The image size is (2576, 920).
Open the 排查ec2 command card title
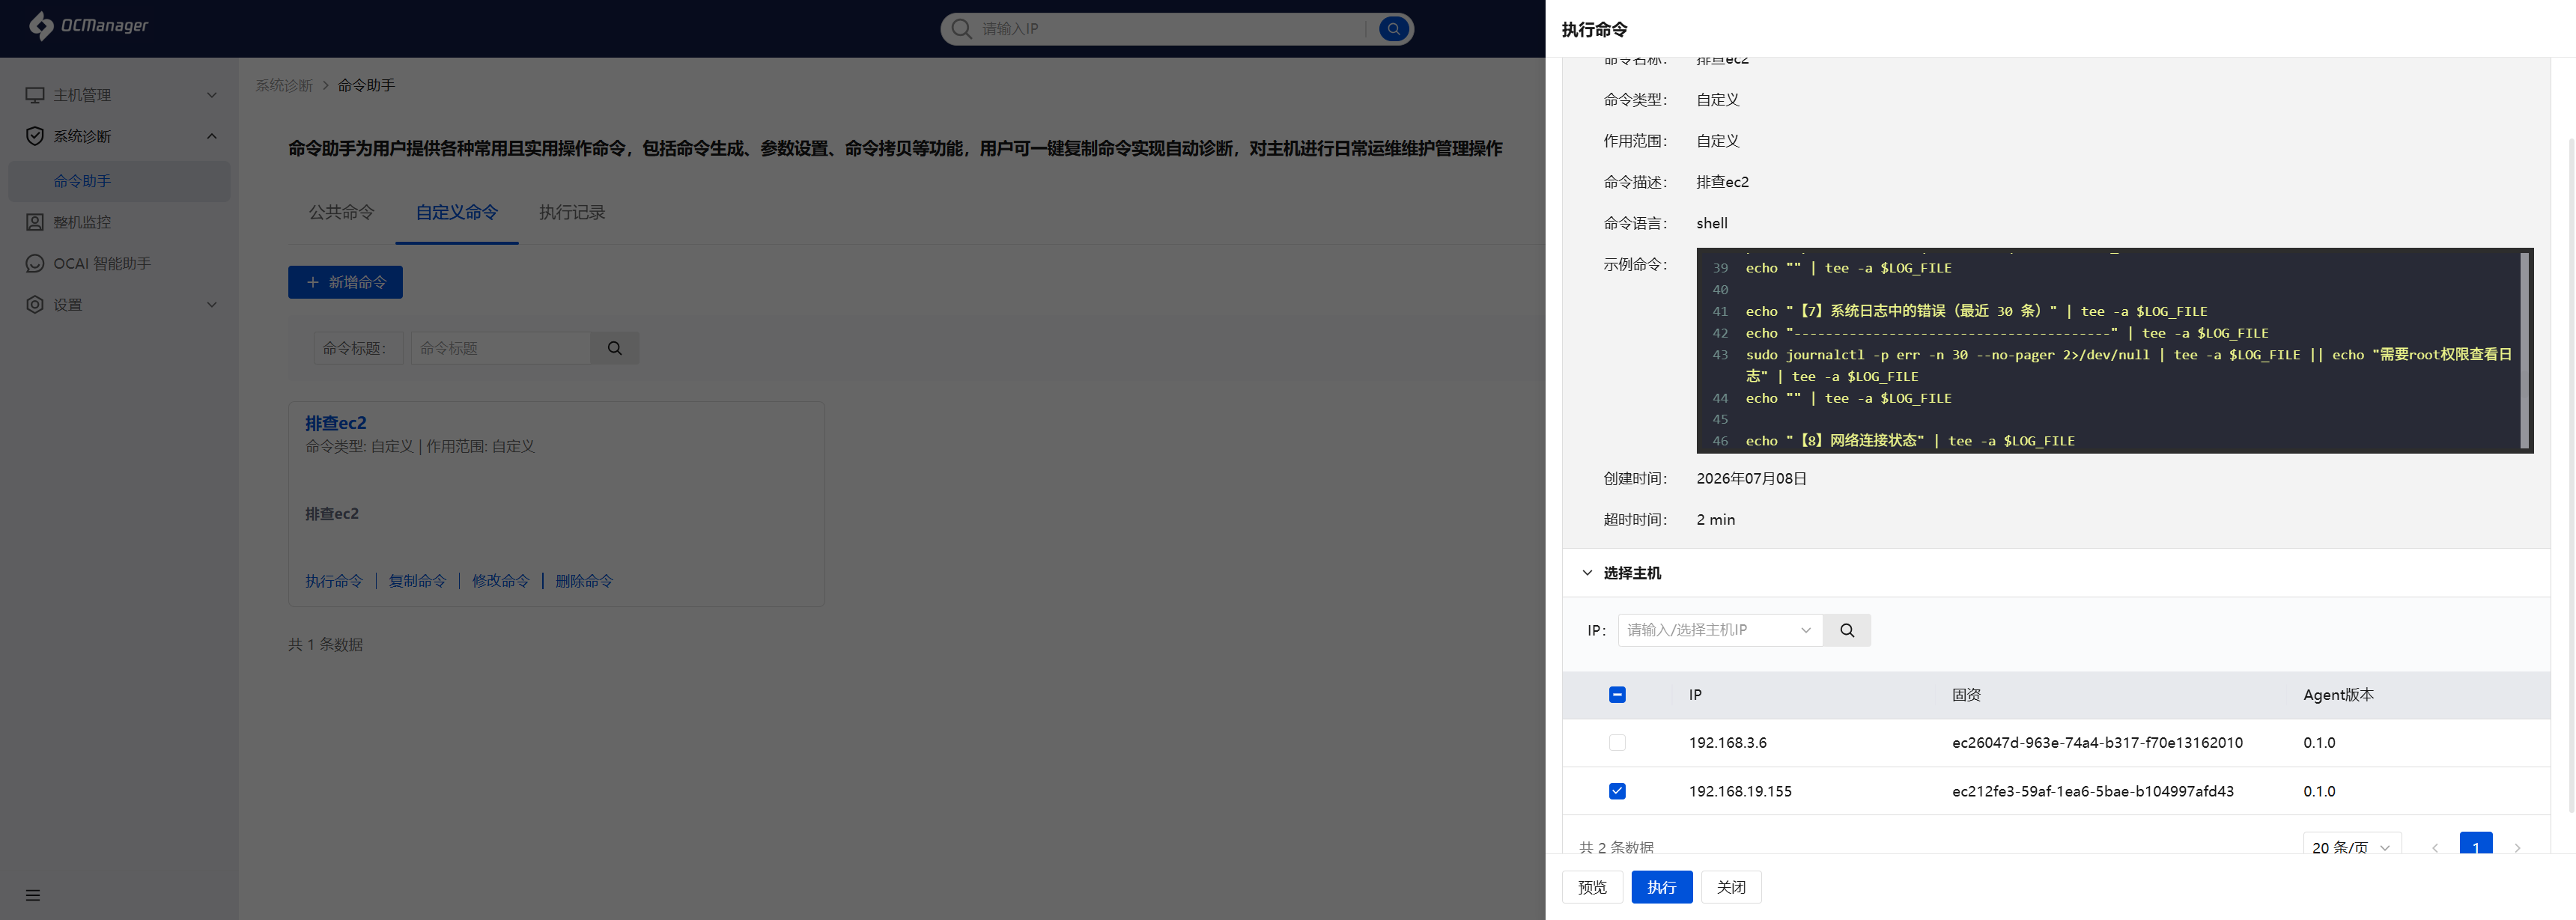tap(335, 423)
